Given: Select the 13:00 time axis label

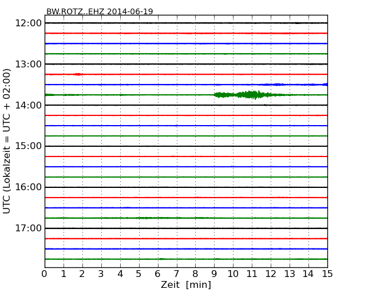Looking at the screenshot, I should (29, 64).
